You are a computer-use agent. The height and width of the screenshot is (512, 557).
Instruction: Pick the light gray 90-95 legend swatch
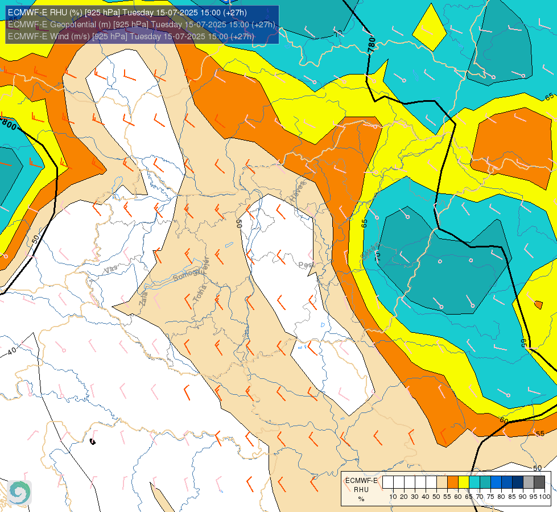[x=529, y=482]
